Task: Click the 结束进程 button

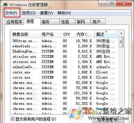Action: click(108, 120)
